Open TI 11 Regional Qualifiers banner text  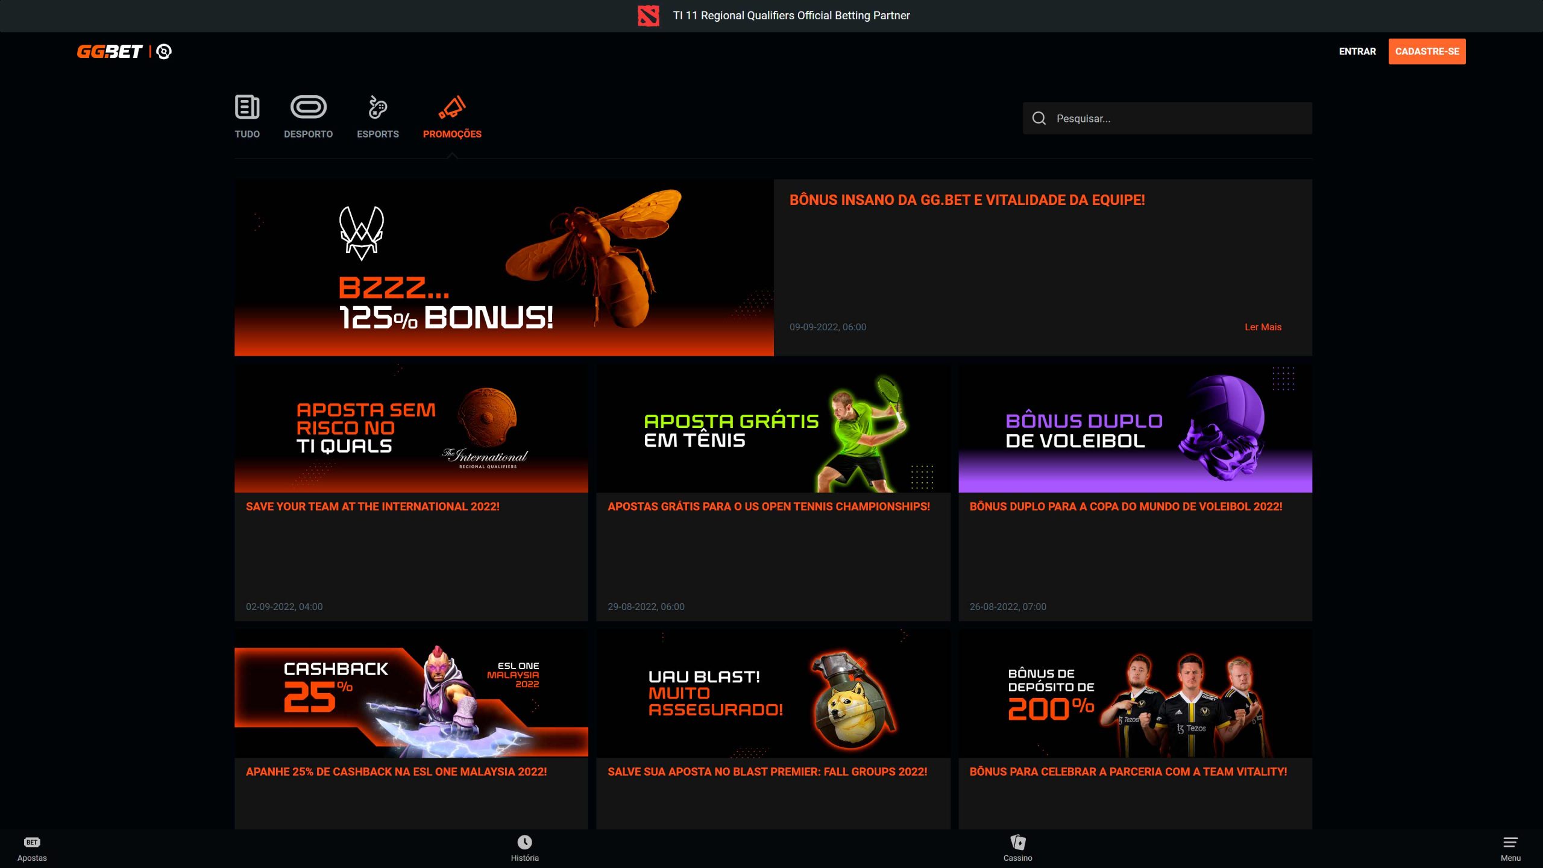pyautogui.click(x=791, y=16)
